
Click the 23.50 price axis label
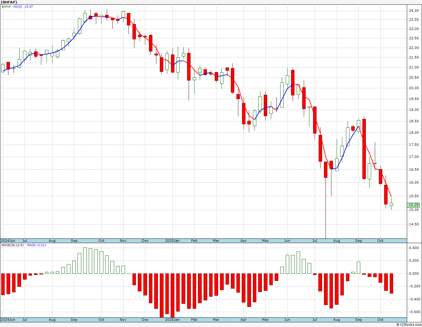click(414, 20)
